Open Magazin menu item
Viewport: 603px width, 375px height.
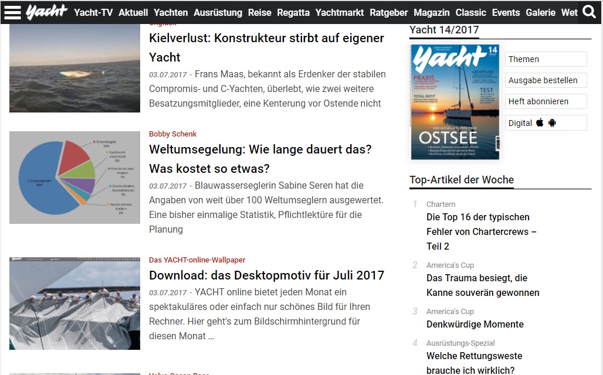pos(432,13)
